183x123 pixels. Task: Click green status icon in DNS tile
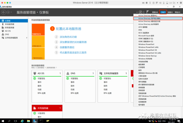point(68,78)
